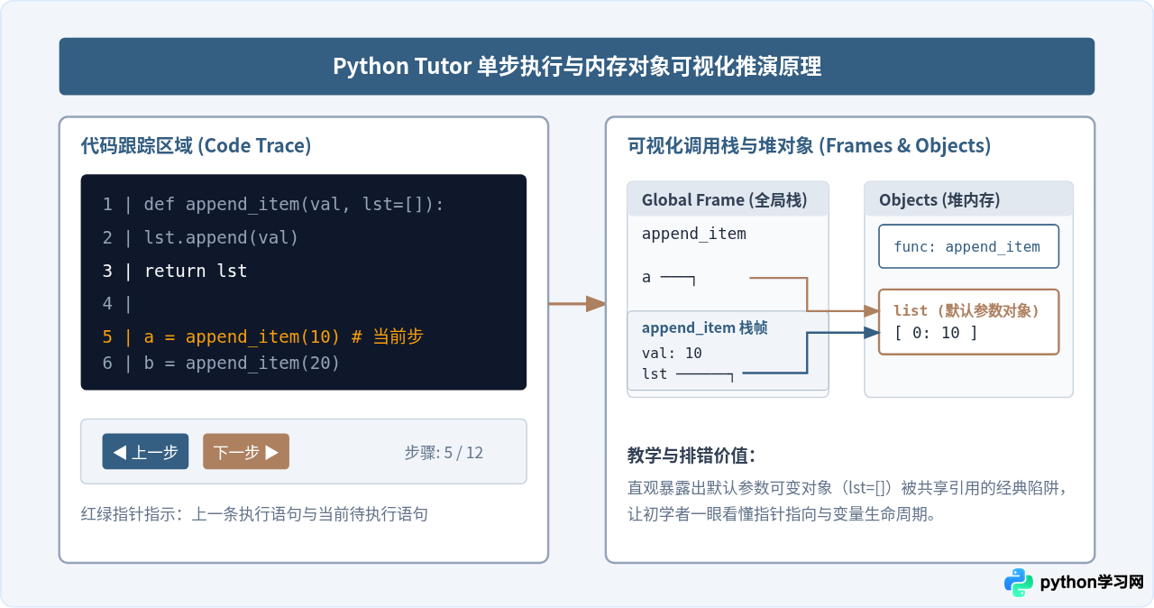
Task: Click the 下一步 next step button
Action: (x=246, y=452)
